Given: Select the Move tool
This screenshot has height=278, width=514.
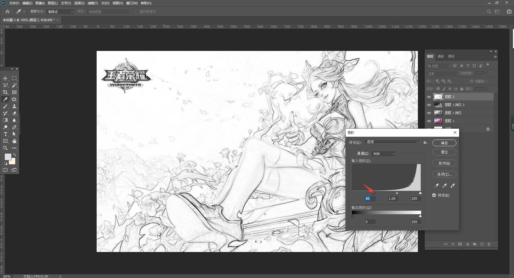Looking at the screenshot, I should [5, 78].
